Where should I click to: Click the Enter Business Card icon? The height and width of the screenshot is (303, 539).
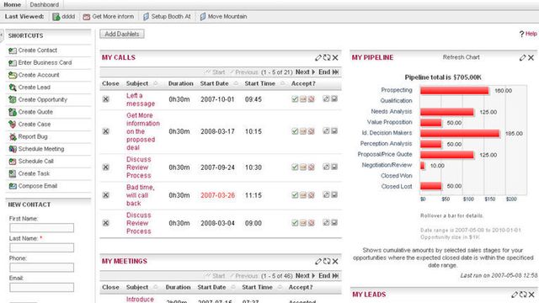[x=13, y=63]
